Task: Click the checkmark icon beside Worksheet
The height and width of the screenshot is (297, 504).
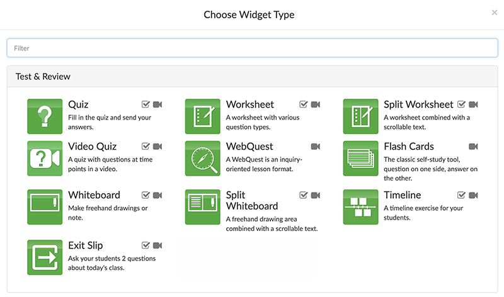Action: (304, 104)
